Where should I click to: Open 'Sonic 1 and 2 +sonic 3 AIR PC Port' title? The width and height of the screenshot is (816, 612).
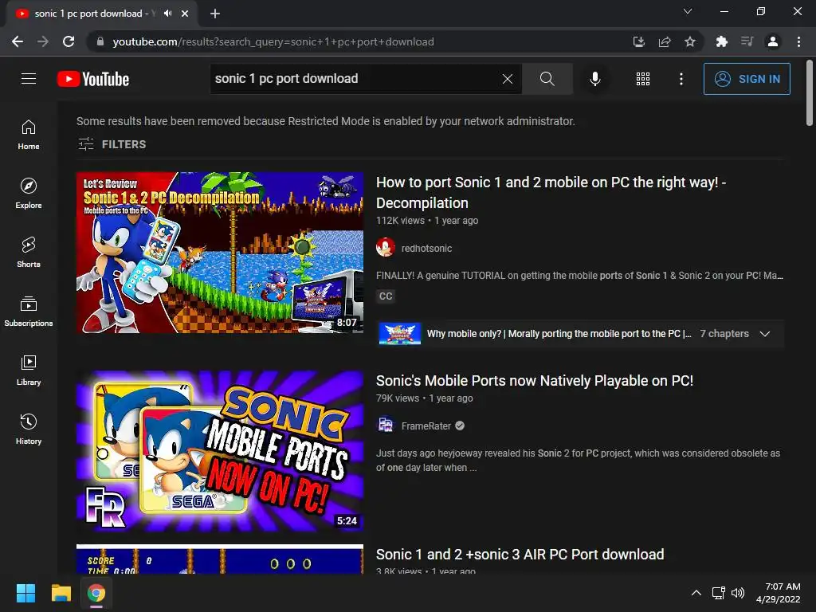(x=520, y=555)
